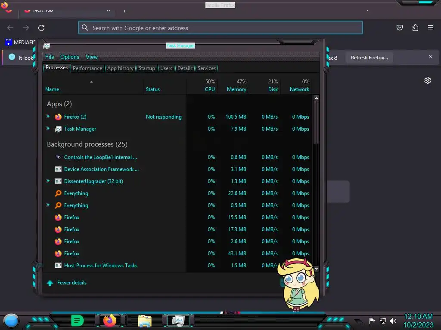
Task: Click the info icon in Firefox notification bar
Action: click(12, 57)
